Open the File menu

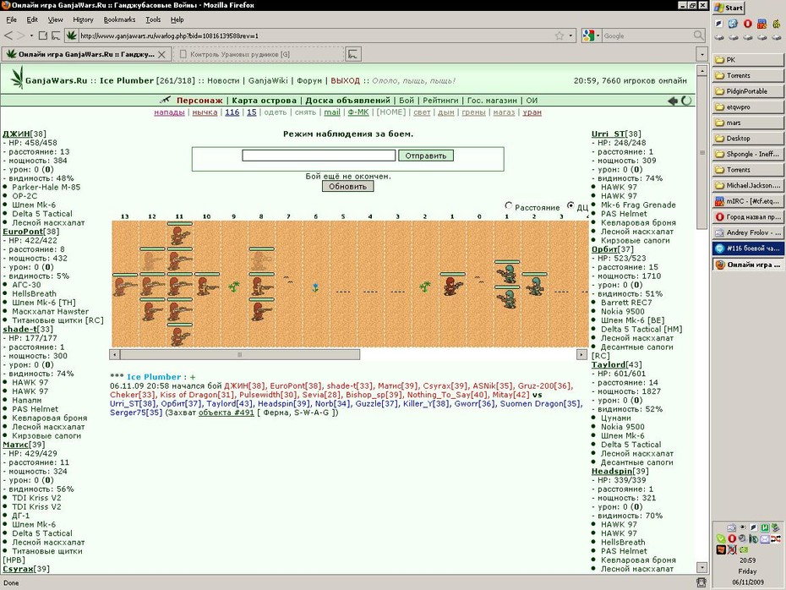(x=12, y=19)
